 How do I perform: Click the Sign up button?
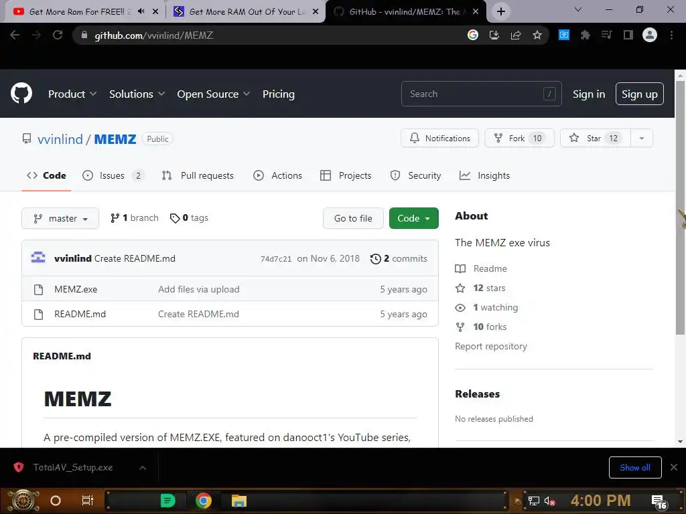(x=639, y=94)
